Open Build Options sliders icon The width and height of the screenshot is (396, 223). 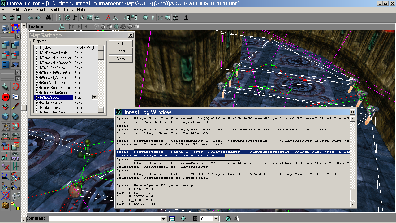click(175, 18)
